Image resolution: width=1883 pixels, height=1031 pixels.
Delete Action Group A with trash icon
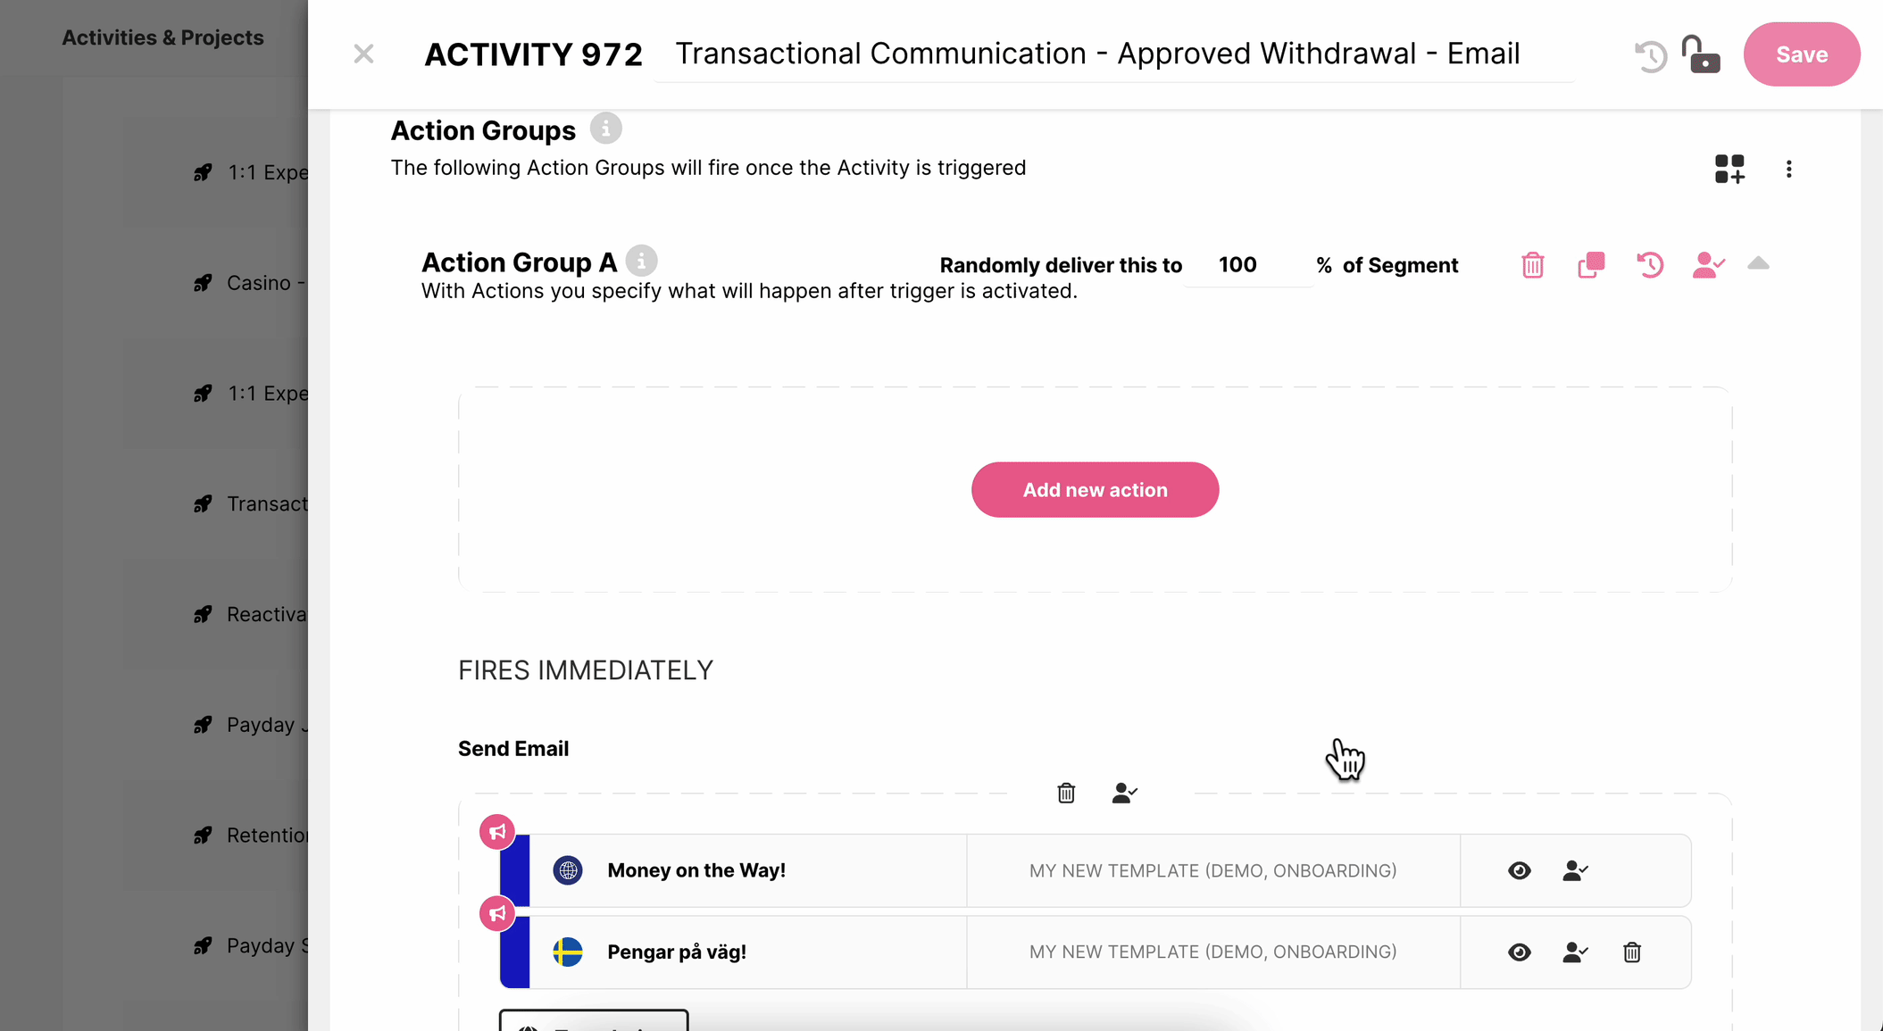pyautogui.click(x=1532, y=265)
